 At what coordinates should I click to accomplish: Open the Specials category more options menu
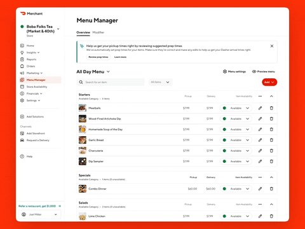[x=260, y=177]
